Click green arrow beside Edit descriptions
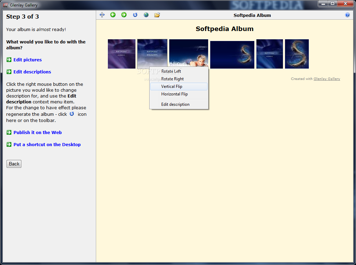This screenshot has height=265, width=356. tap(9, 72)
